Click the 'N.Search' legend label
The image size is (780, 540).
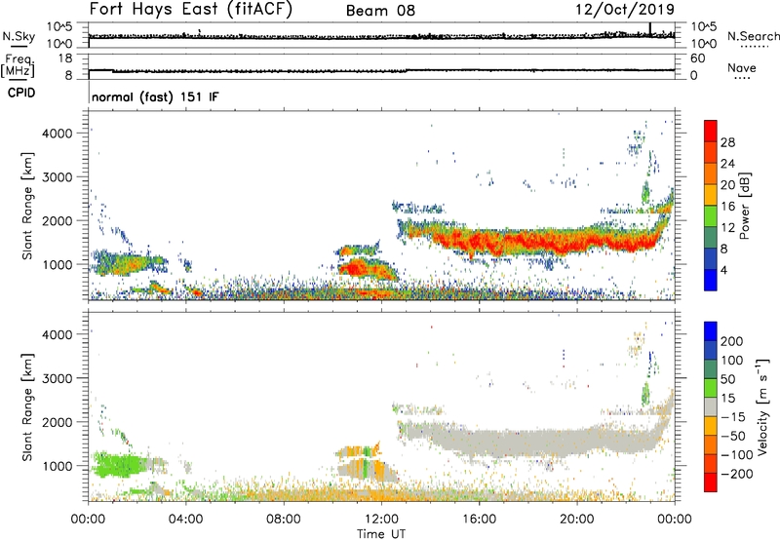(x=753, y=36)
